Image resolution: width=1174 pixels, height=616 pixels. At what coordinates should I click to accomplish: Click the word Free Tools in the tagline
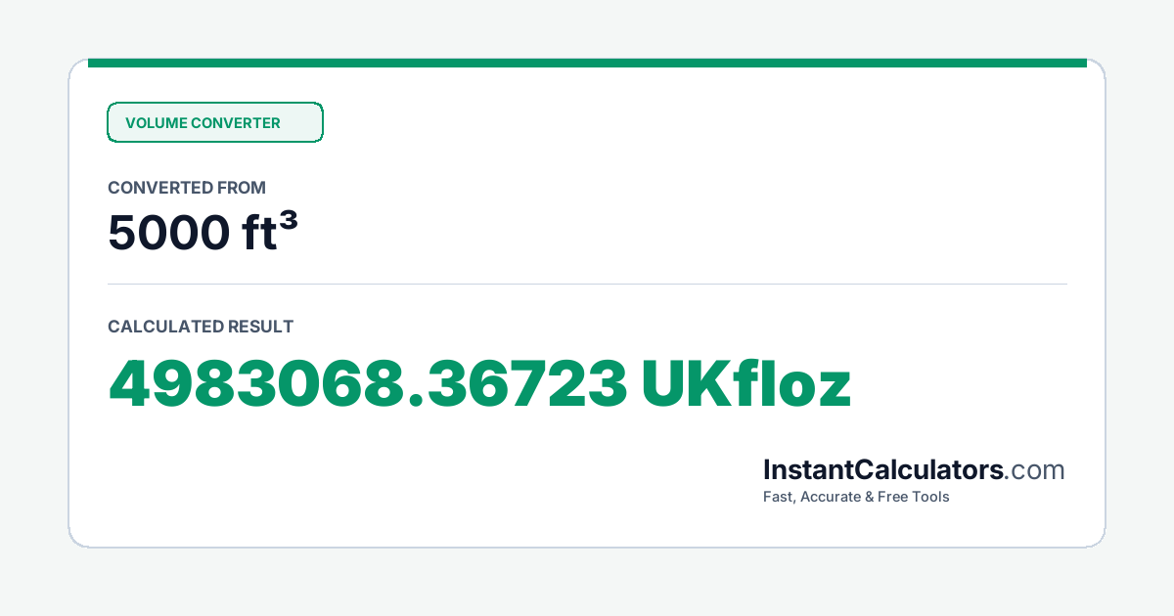pos(914,497)
